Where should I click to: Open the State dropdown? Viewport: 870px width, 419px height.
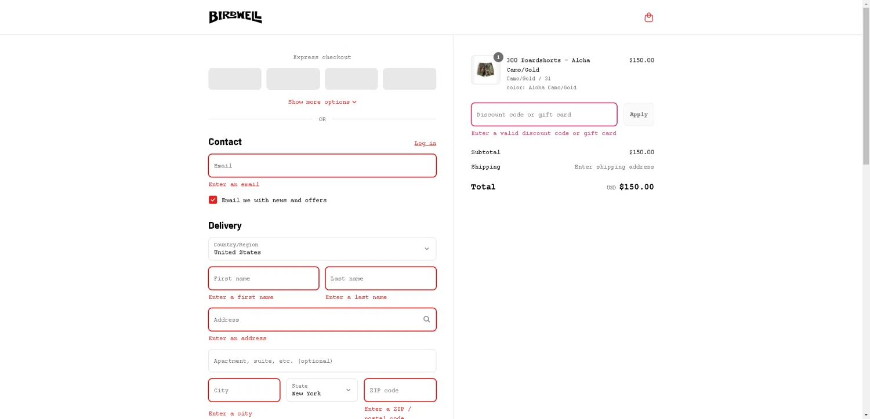[322, 390]
